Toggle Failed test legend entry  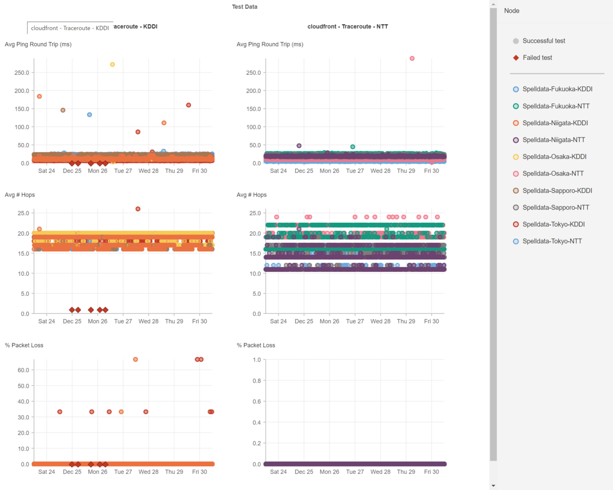tap(532, 58)
